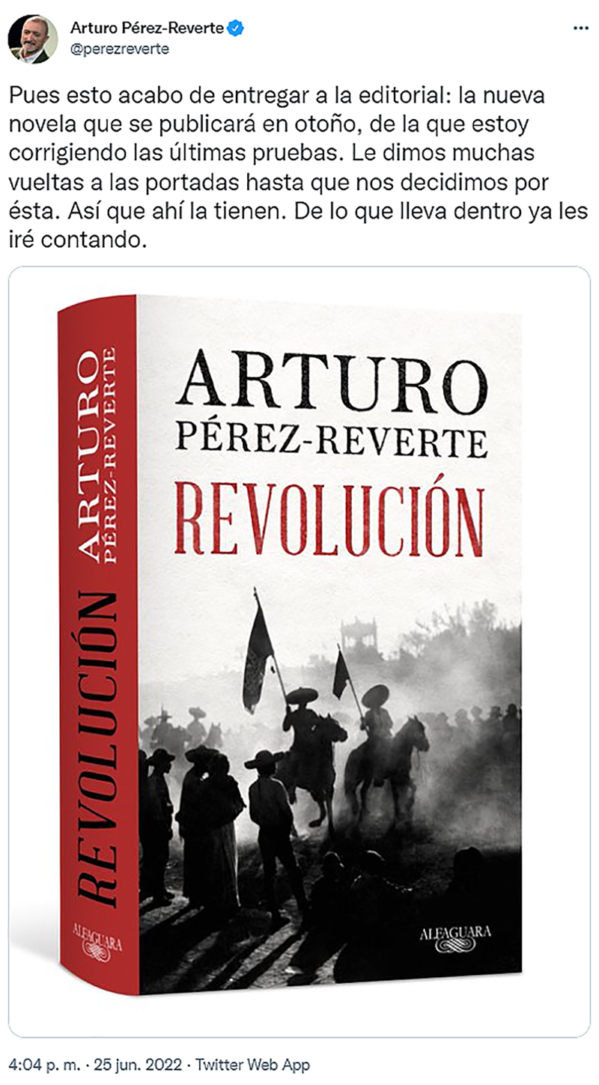Viewport: 599px width, 1085px height.
Task: Open the @perezreverte handle link
Action: 120,49
